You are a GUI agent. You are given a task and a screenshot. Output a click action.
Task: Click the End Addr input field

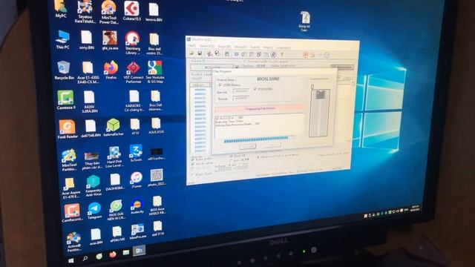point(241,98)
